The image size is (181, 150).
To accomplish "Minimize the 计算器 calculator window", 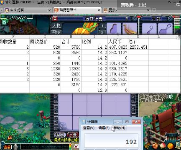I will 117,122.
